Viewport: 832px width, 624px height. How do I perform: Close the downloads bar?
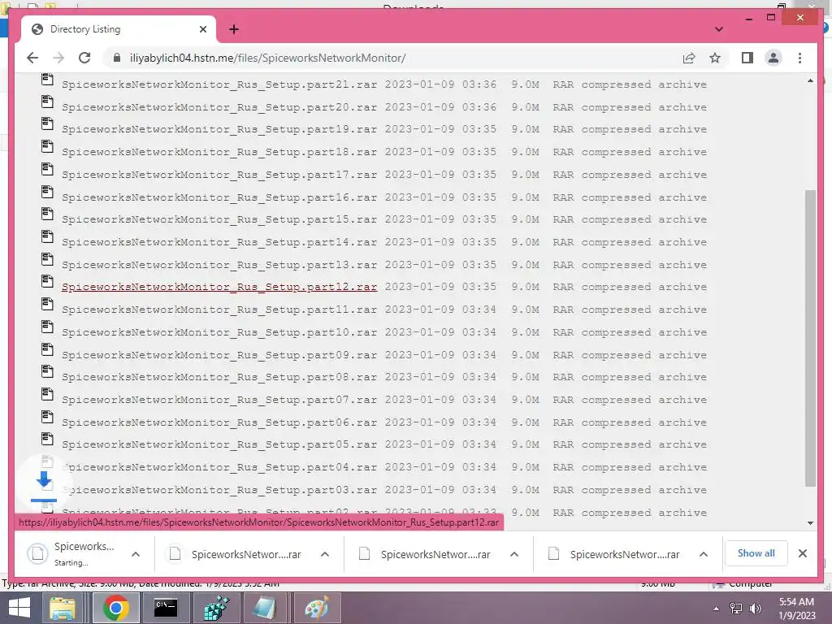coord(802,553)
